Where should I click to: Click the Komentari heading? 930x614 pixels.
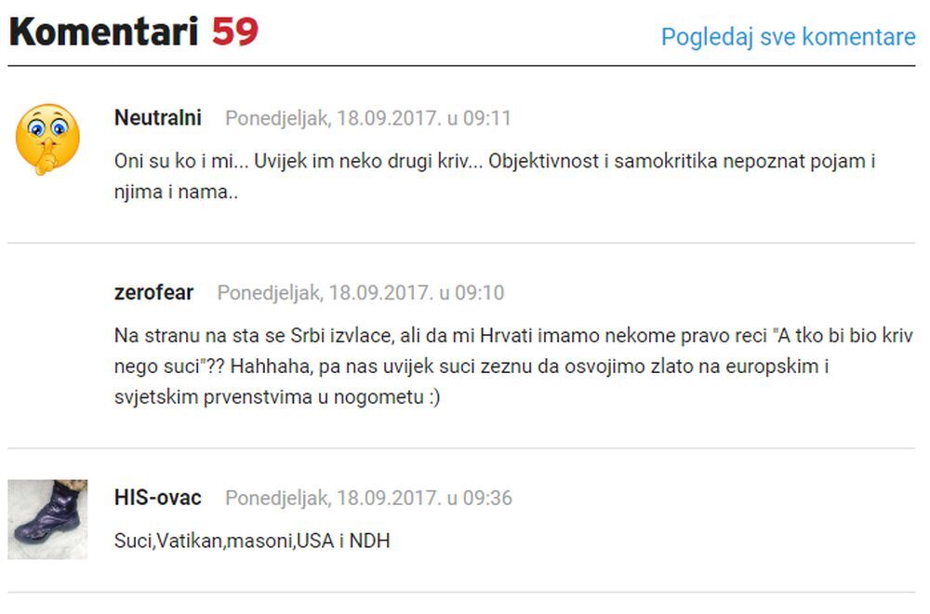[103, 32]
